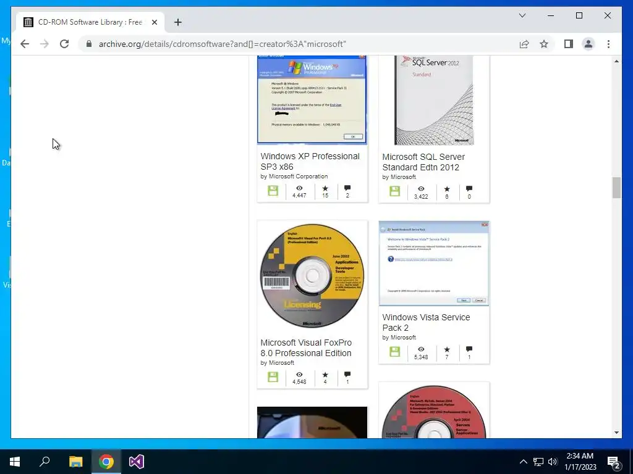Share this page via the share icon
Image resolution: width=633 pixels, height=474 pixels.
tap(524, 44)
